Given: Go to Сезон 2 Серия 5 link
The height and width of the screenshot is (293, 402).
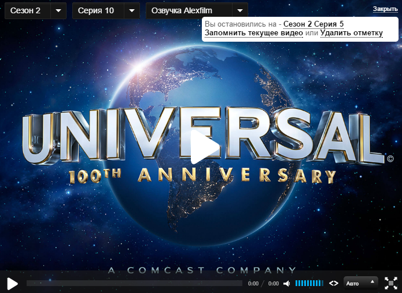Looking at the screenshot, I should [314, 24].
